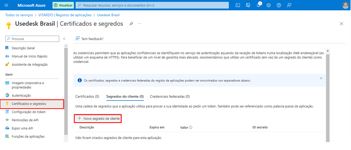Image resolution: width=351 pixels, height=150 pixels.
Task: Click the ID secreto column header
Action: click(x=260, y=127)
